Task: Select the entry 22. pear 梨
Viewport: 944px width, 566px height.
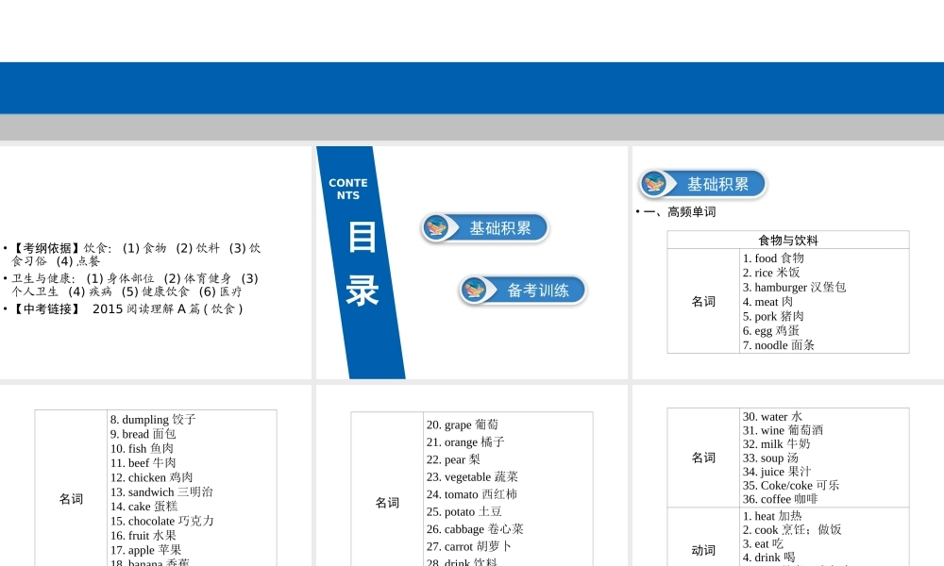Action: pos(453,459)
